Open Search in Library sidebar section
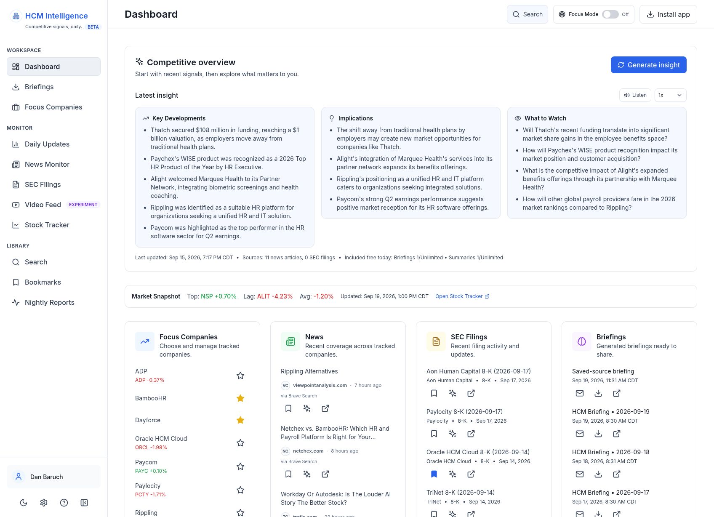 53,262
